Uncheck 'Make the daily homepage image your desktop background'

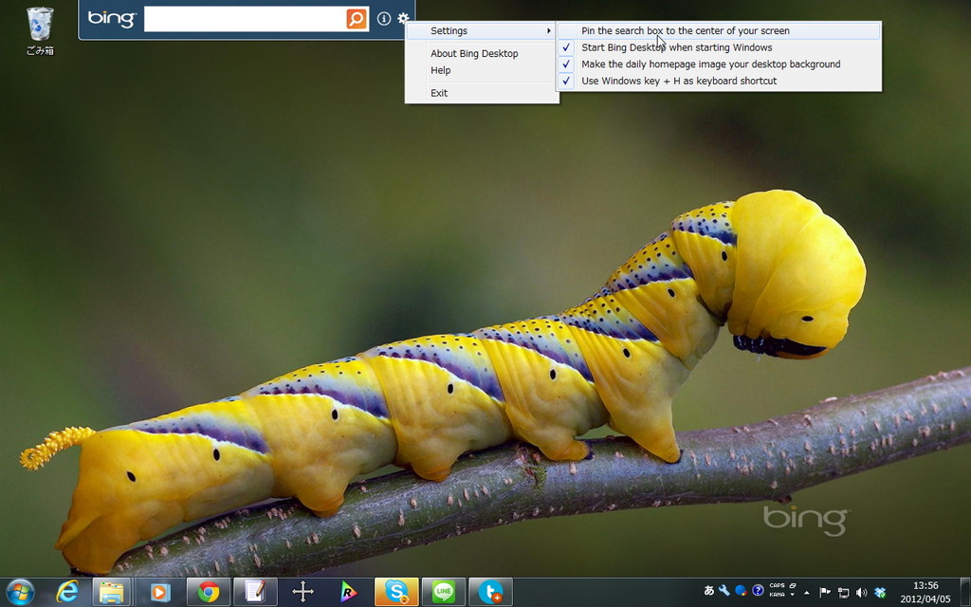[719, 64]
